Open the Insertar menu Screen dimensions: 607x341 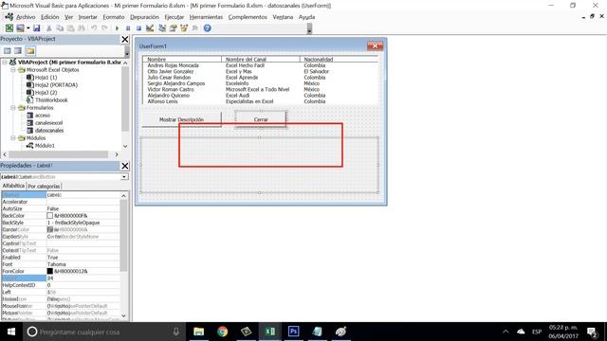coord(88,17)
